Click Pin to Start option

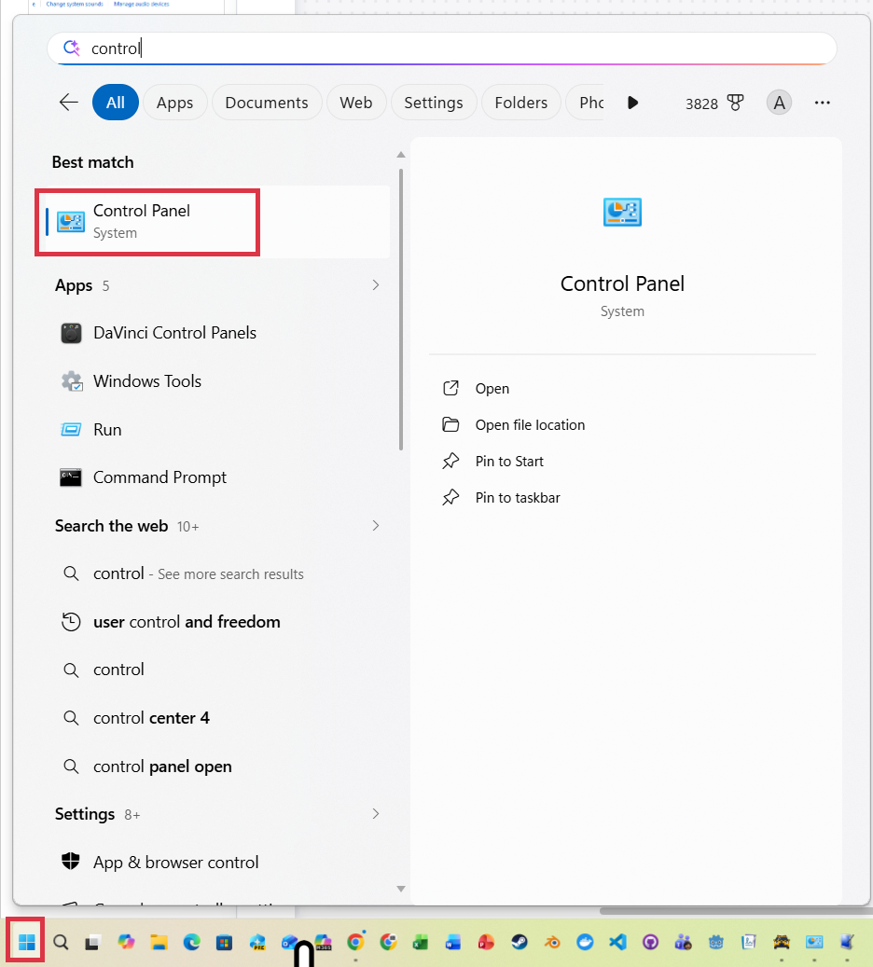click(x=508, y=462)
